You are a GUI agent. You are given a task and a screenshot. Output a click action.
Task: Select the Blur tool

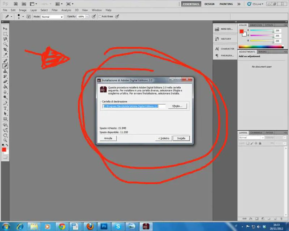tap(5, 92)
